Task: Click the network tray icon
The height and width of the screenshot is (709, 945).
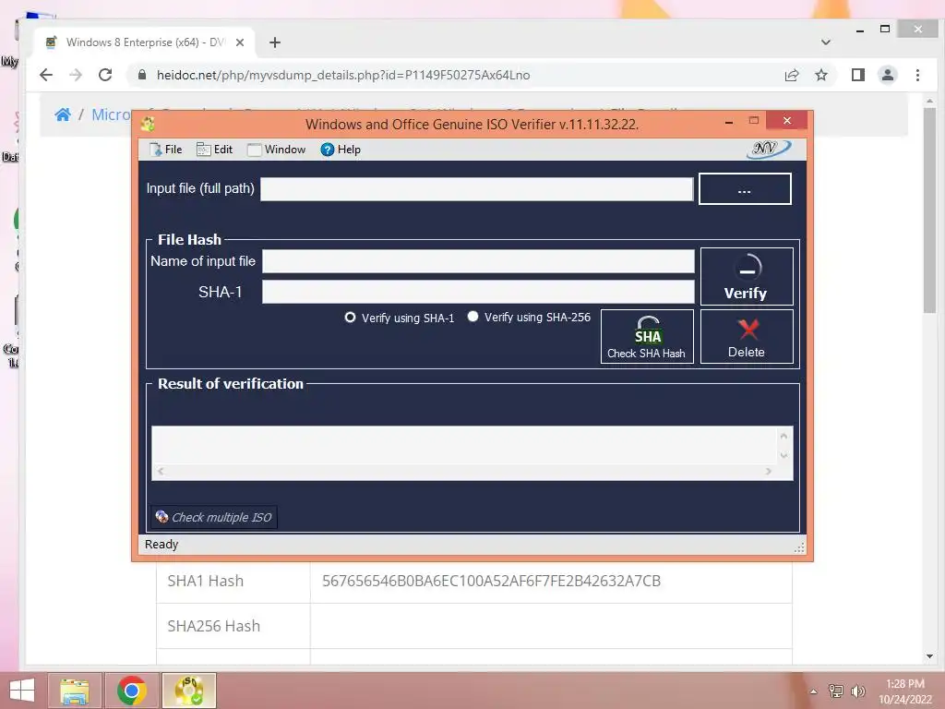Action: pyautogui.click(x=835, y=691)
